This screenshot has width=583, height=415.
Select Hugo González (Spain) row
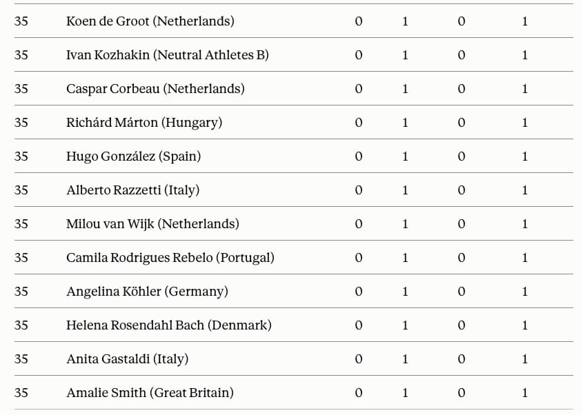pyautogui.click(x=294, y=156)
